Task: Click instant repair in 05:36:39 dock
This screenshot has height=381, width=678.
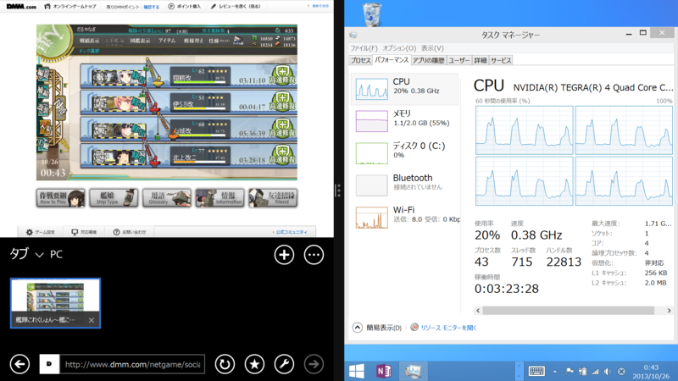Action: tap(282, 129)
